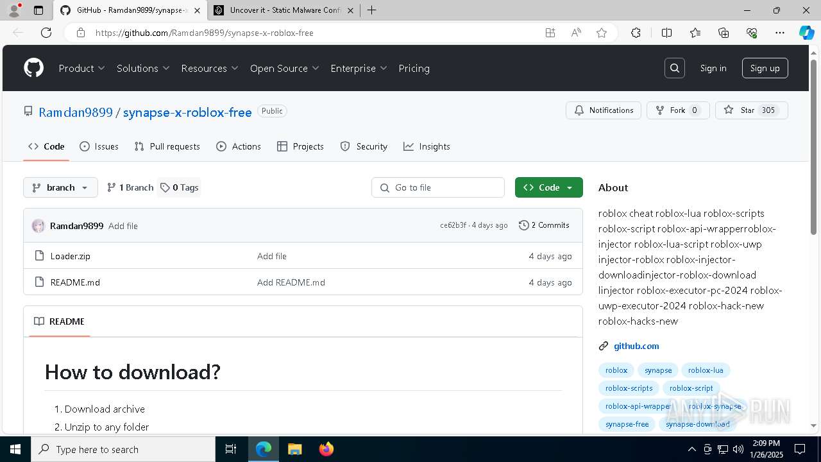The height and width of the screenshot is (462, 821).
Task: Switch to the Actions tab
Action: pos(239,146)
